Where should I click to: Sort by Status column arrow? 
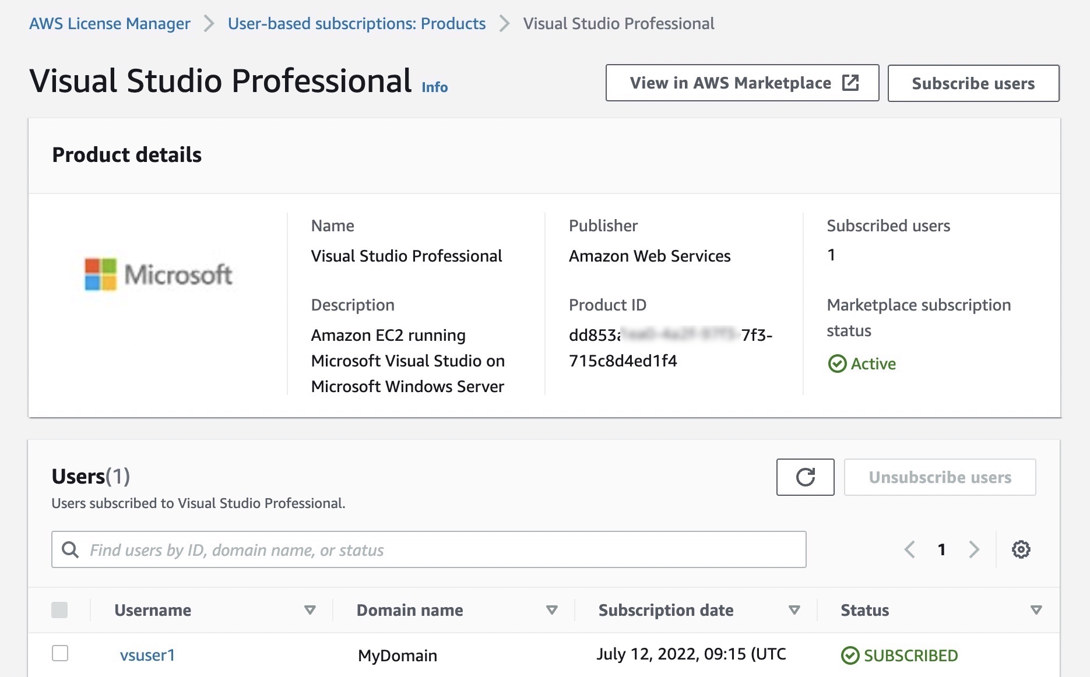(1036, 610)
